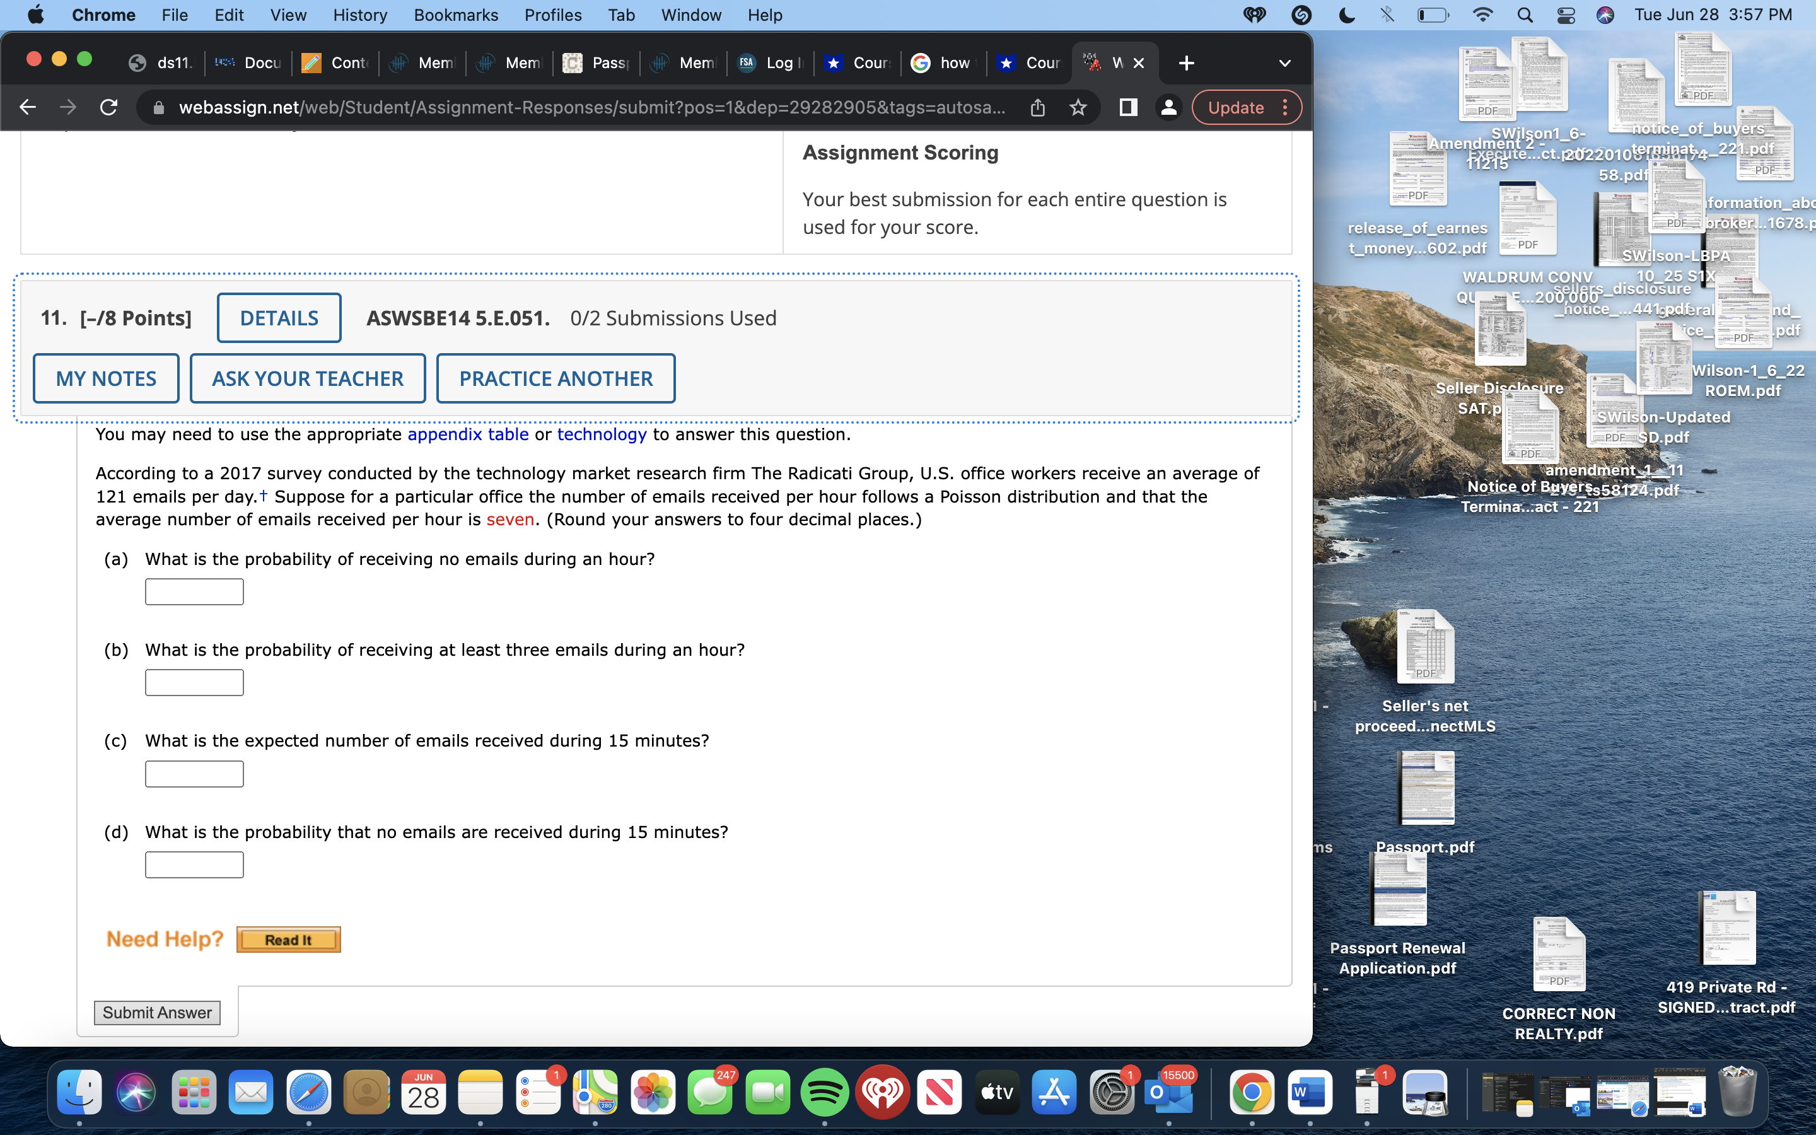The height and width of the screenshot is (1135, 1816).
Task: Open the Chrome profile avatar icon
Action: [x=1168, y=107]
